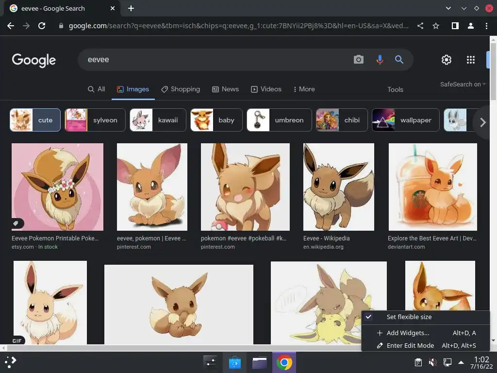Image resolution: width=497 pixels, height=373 pixels.
Task: Open the deviantart eevee frappuccino image
Action: tap(432, 187)
